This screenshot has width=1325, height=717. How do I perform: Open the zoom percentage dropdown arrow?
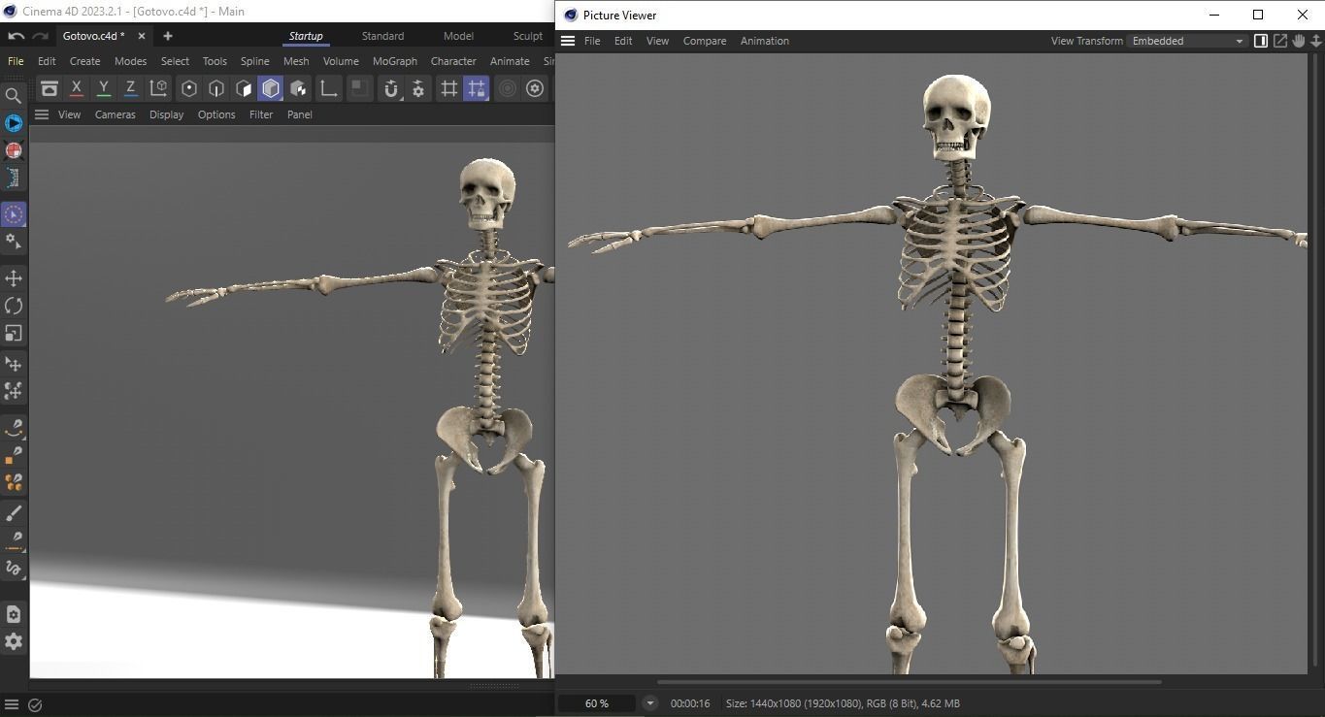(x=650, y=703)
